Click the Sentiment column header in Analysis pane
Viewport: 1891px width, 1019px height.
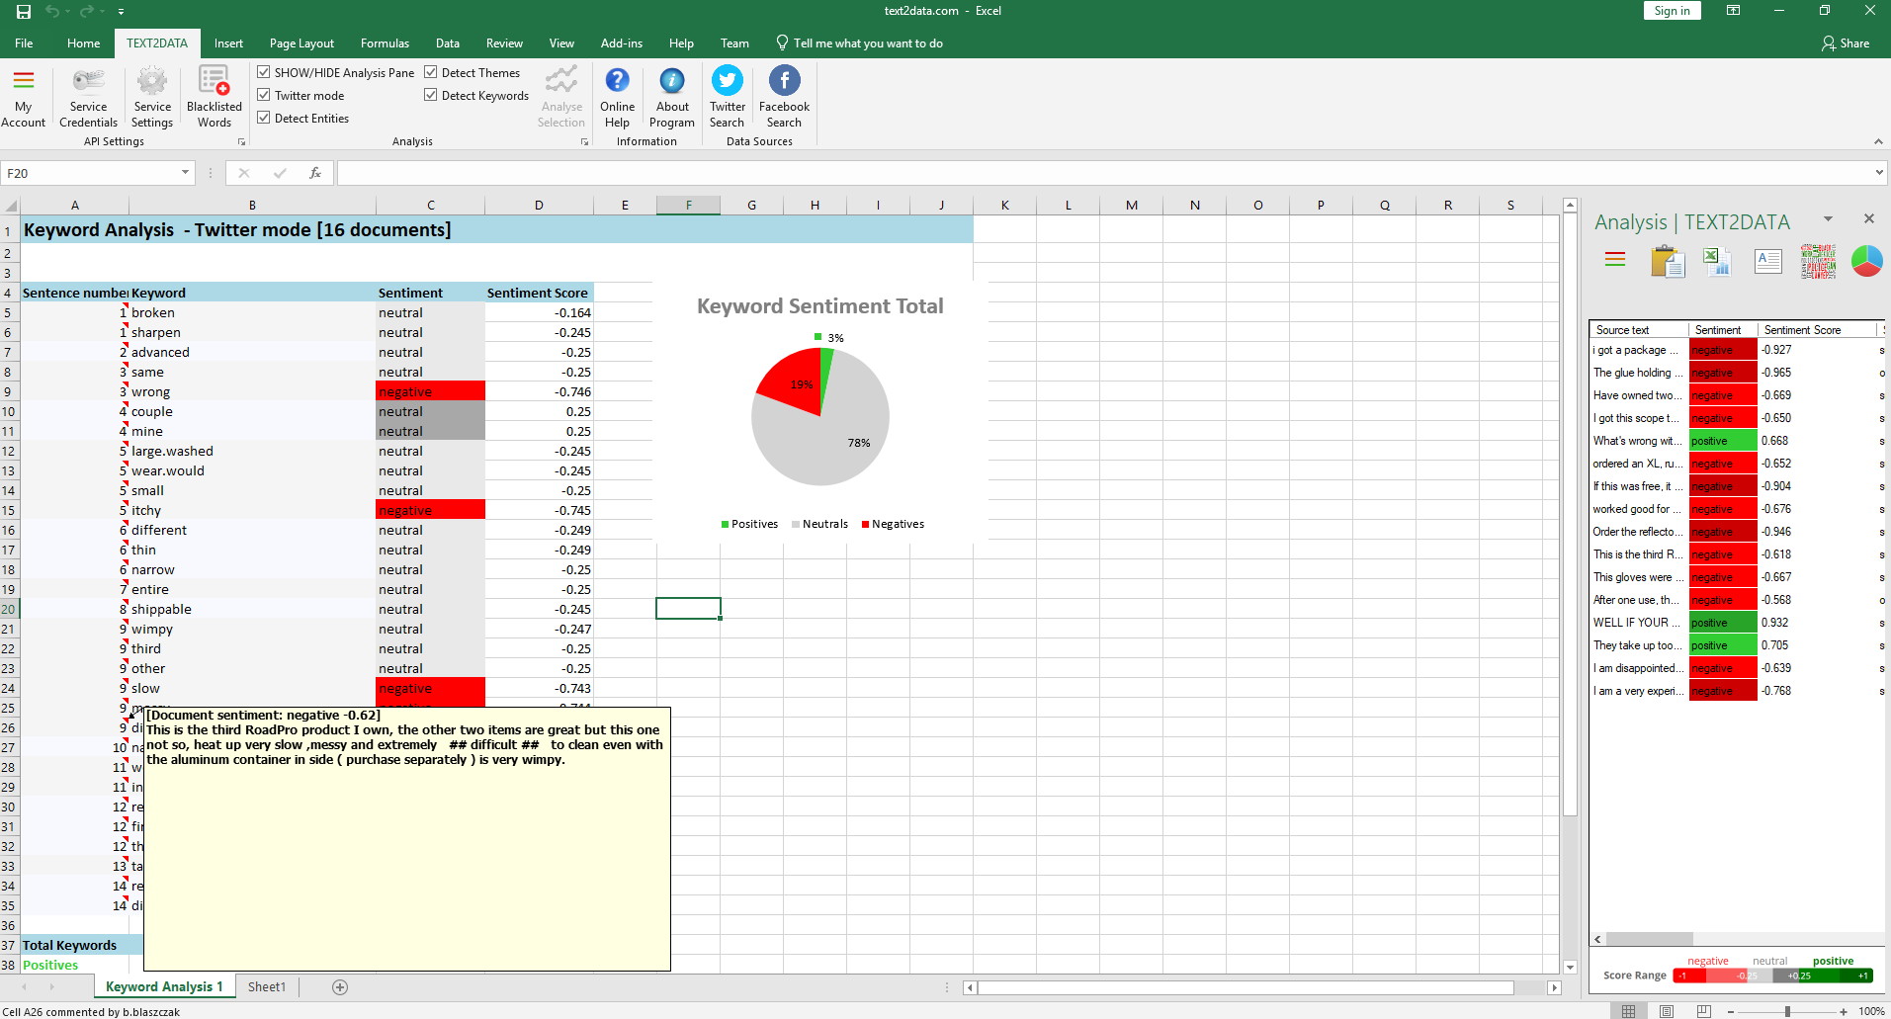click(1723, 330)
